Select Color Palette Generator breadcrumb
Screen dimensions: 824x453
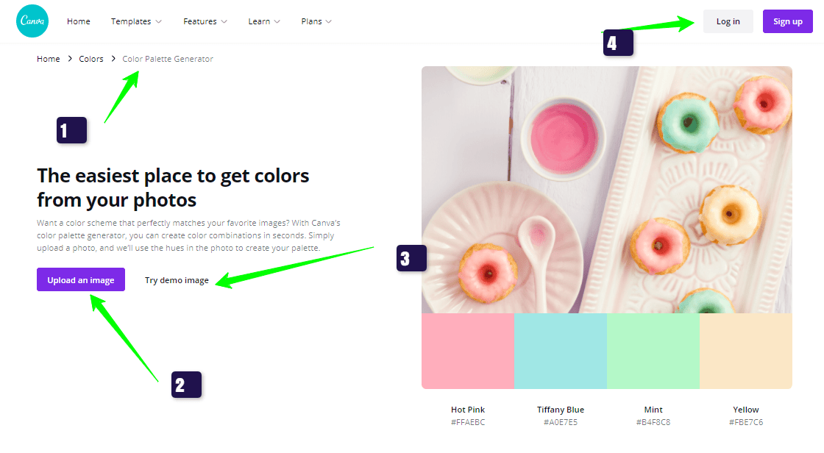tap(168, 59)
